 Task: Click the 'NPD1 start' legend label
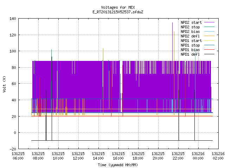[191, 41]
